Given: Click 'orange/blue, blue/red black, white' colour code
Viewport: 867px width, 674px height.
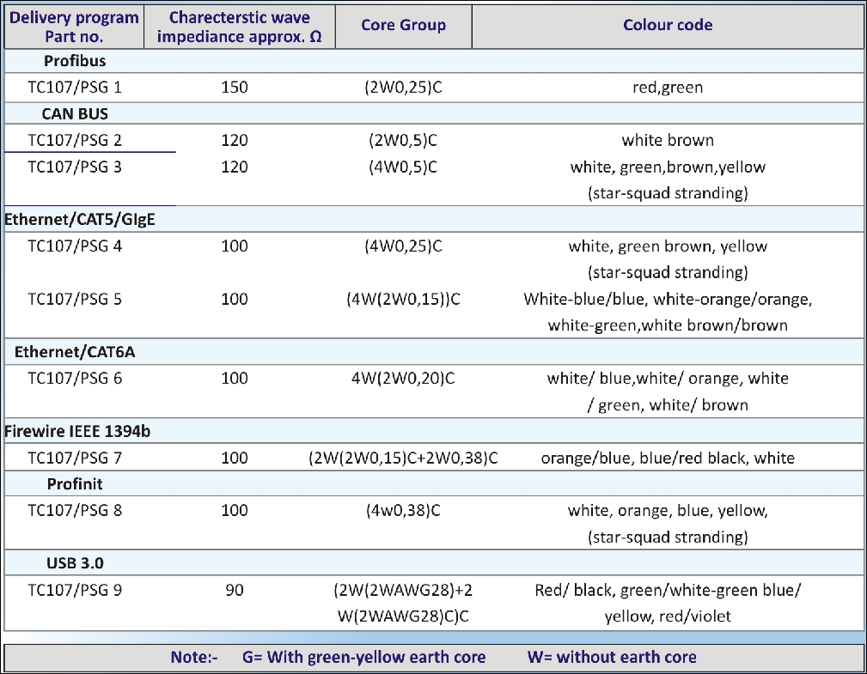Looking at the screenshot, I should point(668,458).
